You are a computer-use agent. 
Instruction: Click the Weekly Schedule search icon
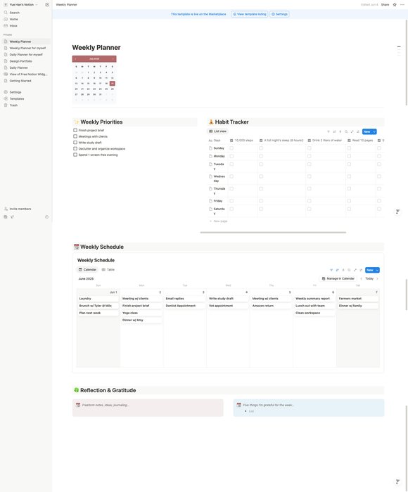[x=349, y=270]
